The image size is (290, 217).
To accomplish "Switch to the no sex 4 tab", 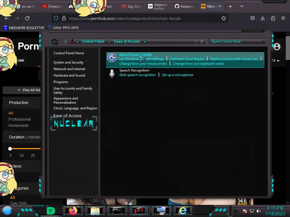I will (26, 6).
